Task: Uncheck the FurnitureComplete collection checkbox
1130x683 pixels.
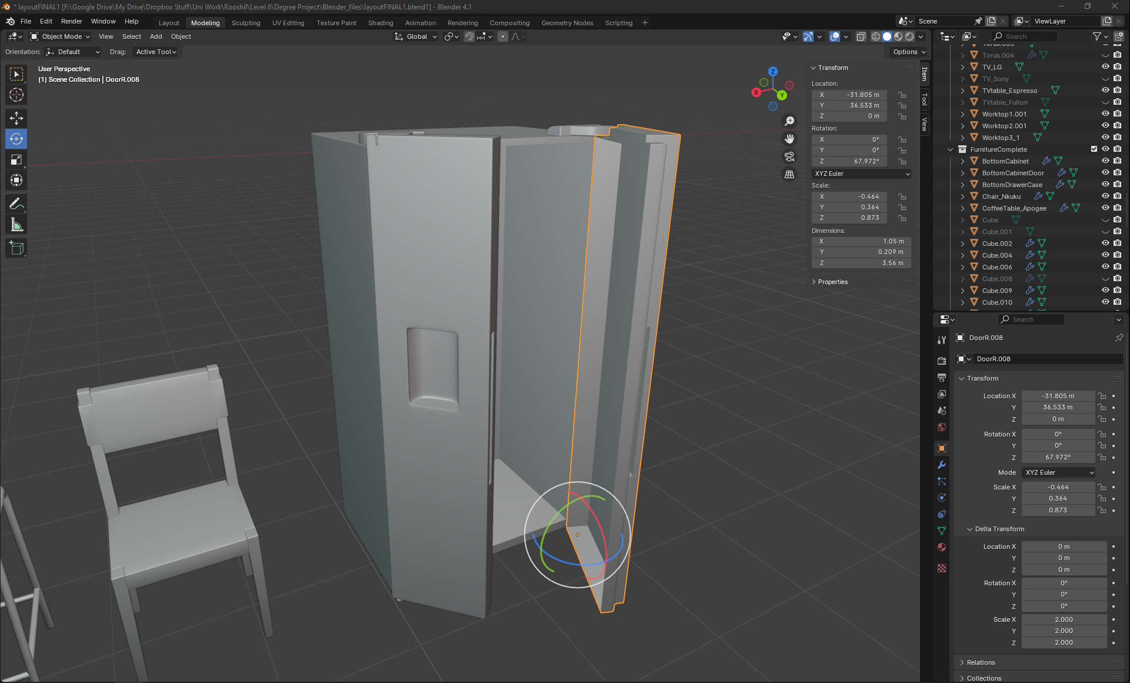Action: (x=1094, y=149)
